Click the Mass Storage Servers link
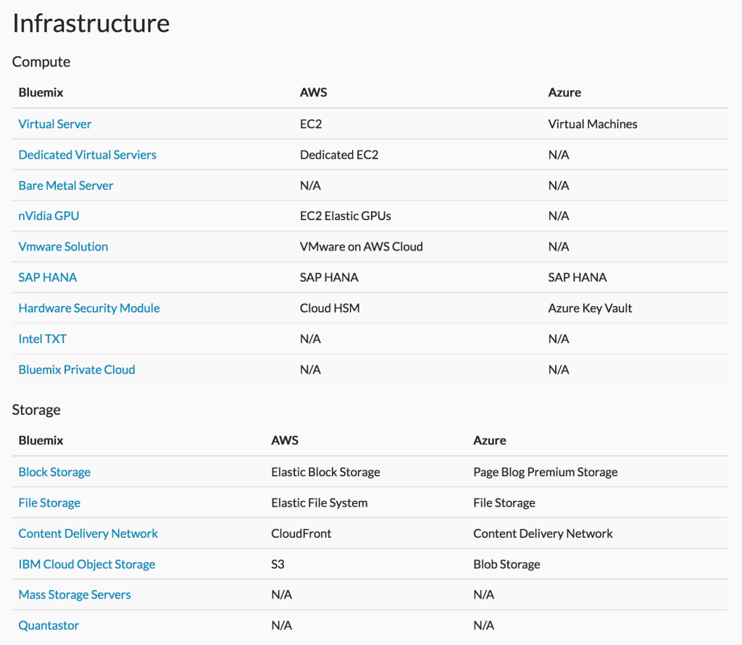 pyautogui.click(x=75, y=594)
